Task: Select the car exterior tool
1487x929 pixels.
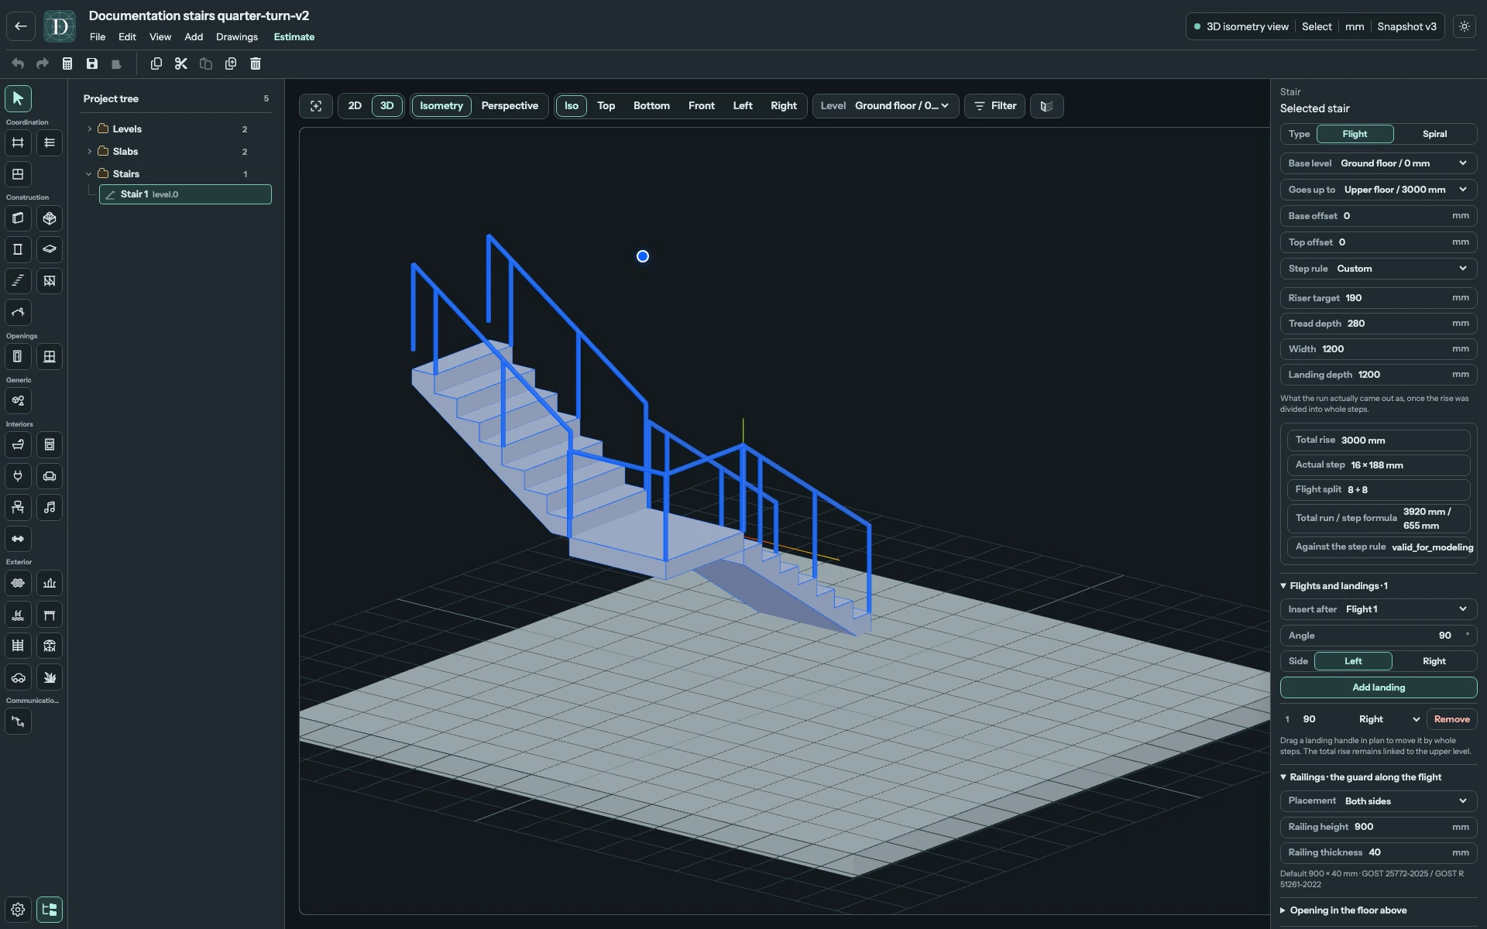Action: (18, 677)
